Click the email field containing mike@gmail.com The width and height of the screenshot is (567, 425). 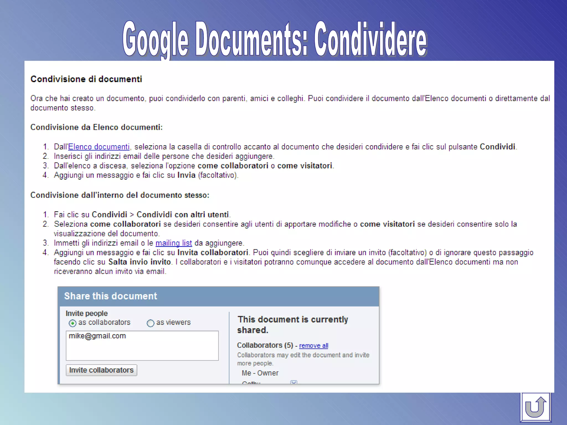pyautogui.click(x=142, y=346)
